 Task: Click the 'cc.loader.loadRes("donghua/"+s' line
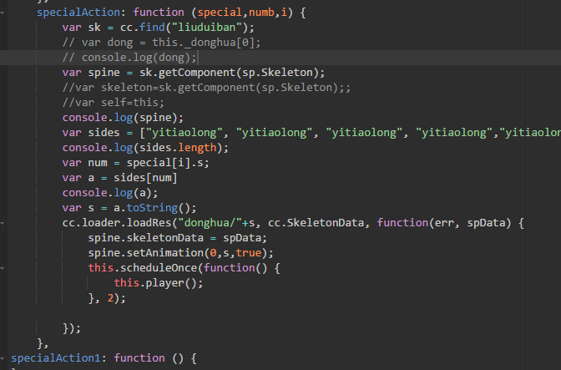(293, 223)
